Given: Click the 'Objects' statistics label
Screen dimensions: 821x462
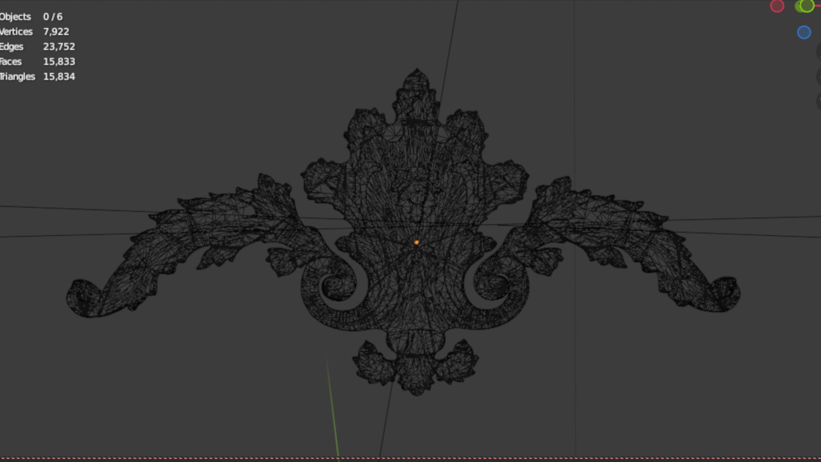Looking at the screenshot, I should [x=15, y=17].
